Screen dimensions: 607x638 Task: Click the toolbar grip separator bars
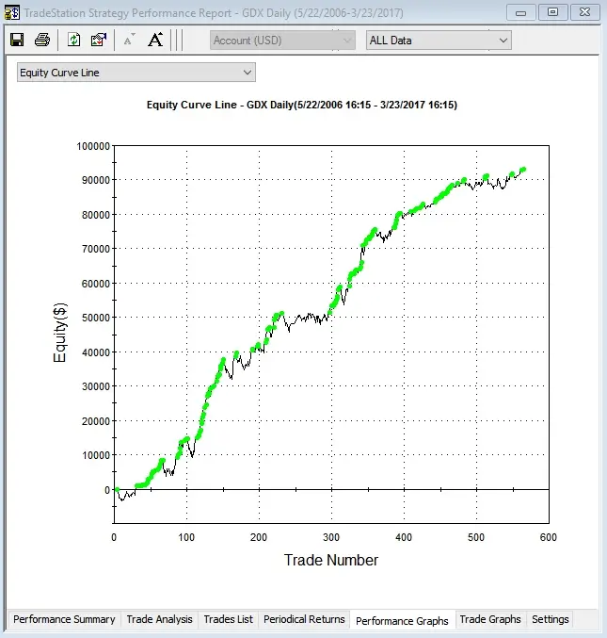coord(177,40)
